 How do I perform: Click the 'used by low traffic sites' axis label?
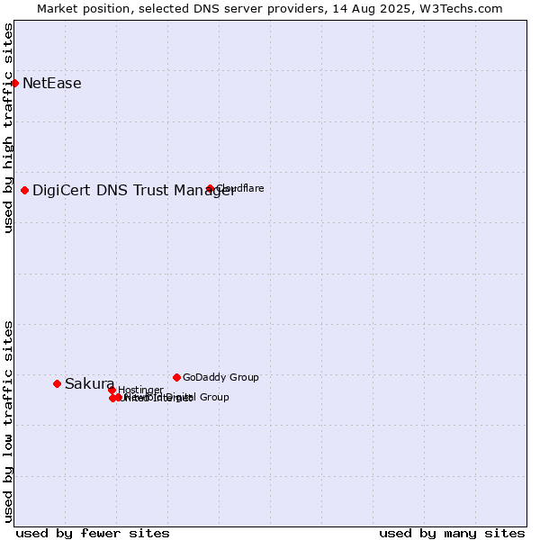tap(8, 422)
